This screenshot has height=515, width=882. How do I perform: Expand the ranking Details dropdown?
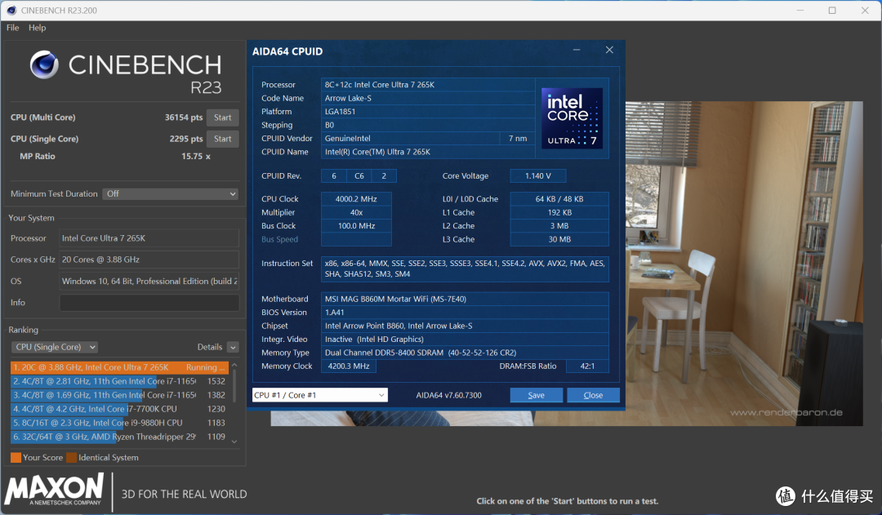pyautogui.click(x=233, y=347)
